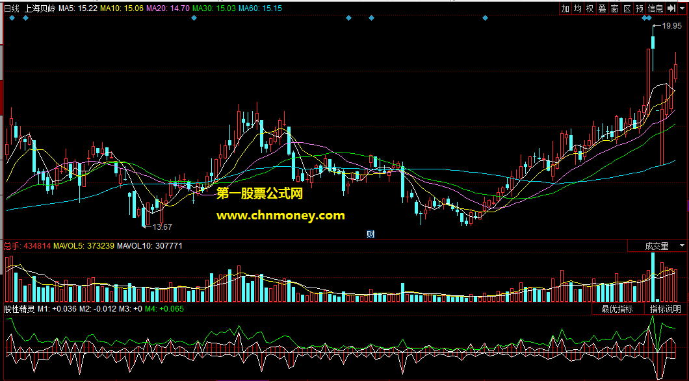Click the green M4: +0.065 value
This screenshot has height=381, width=689.
coord(165,309)
